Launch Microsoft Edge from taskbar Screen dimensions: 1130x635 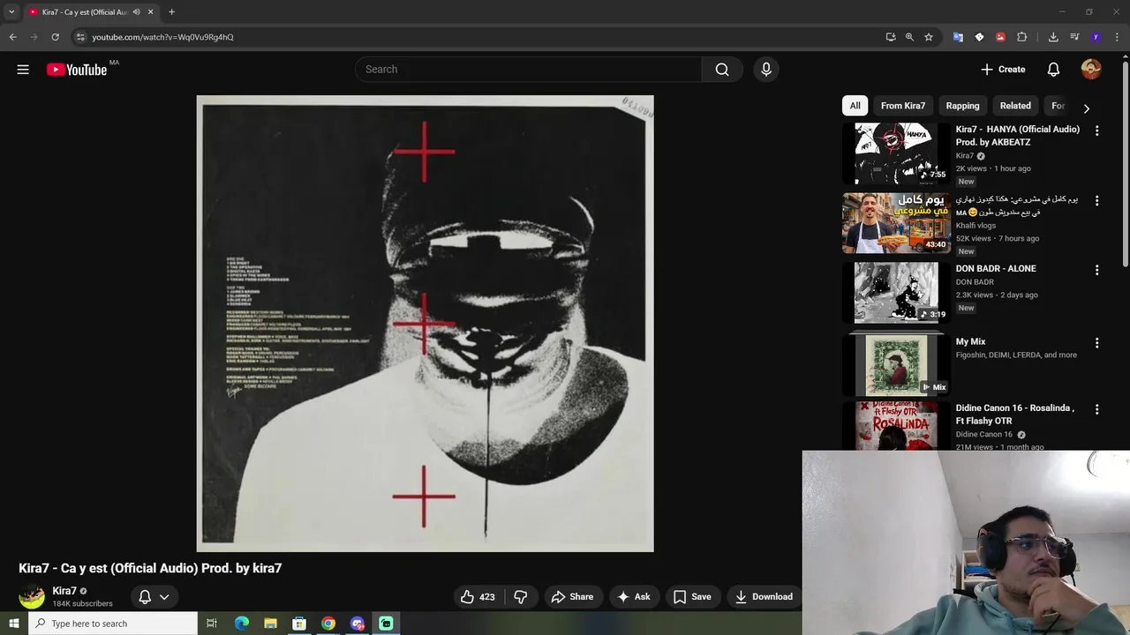(x=241, y=624)
